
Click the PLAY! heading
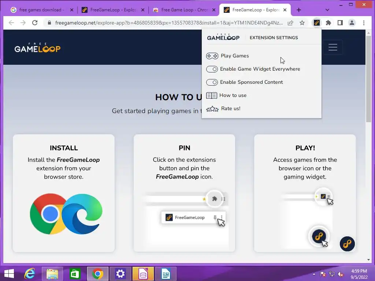tap(305, 148)
